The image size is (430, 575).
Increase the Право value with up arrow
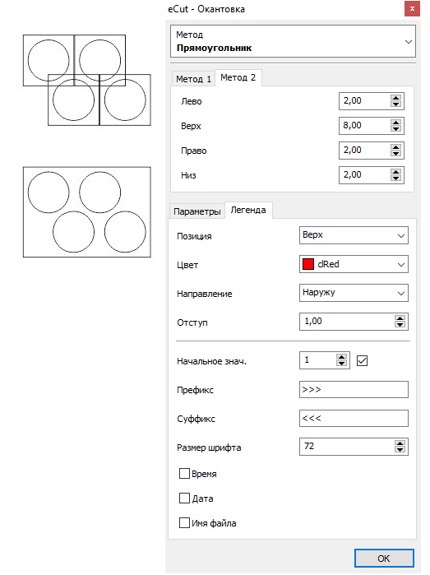point(395,147)
